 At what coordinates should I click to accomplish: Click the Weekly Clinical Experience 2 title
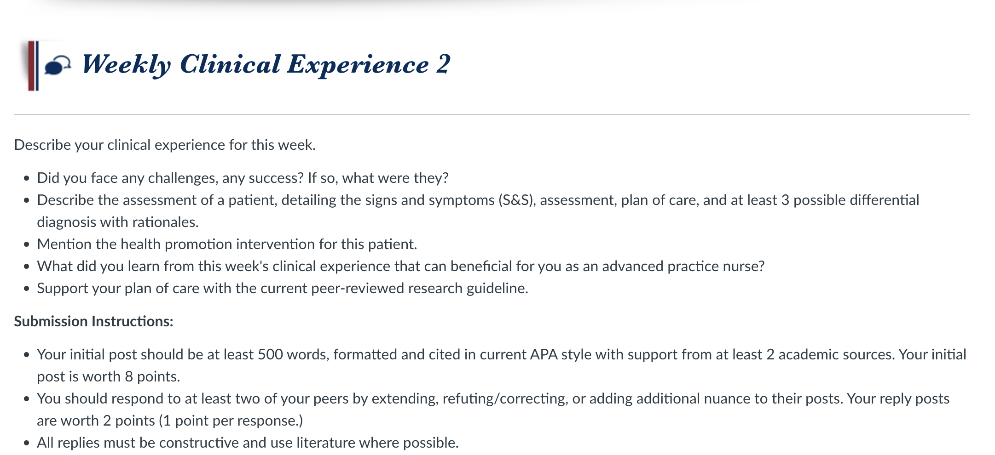[266, 64]
